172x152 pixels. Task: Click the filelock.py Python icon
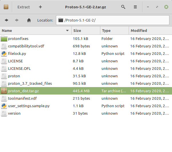pyautogui.click(x=4, y=53)
